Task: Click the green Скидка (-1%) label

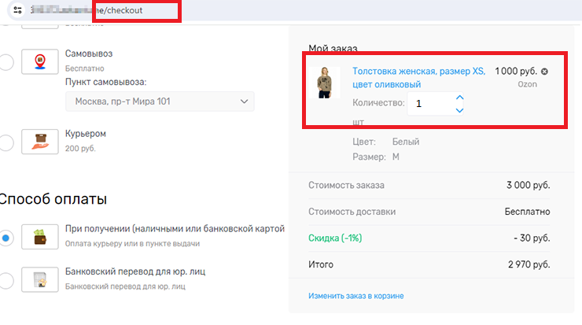Action: click(x=340, y=238)
